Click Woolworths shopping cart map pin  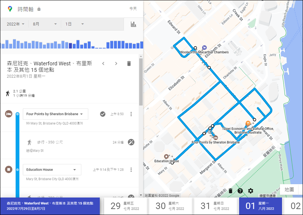point(204,47)
